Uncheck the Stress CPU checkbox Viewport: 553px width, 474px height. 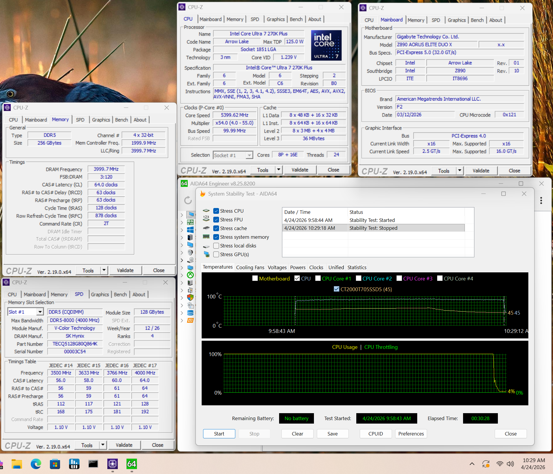point(216,211)
